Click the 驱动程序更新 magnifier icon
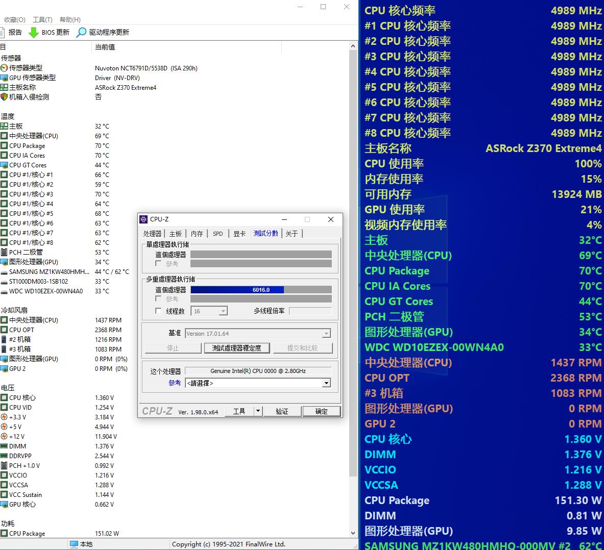 pos(81,32)
